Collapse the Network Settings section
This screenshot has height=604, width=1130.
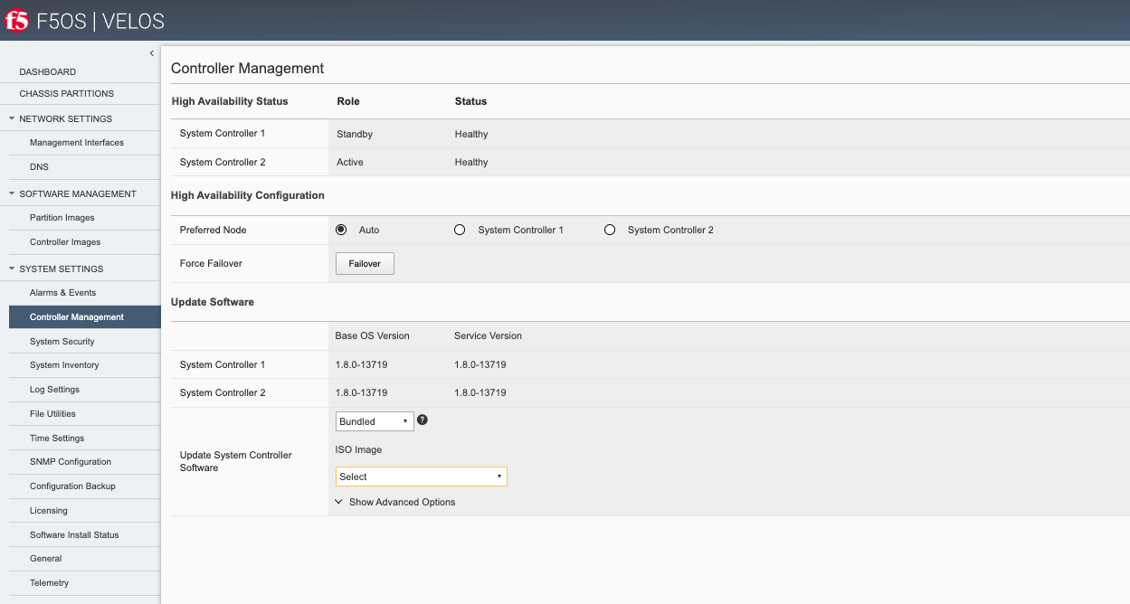[x=12, y=118]
